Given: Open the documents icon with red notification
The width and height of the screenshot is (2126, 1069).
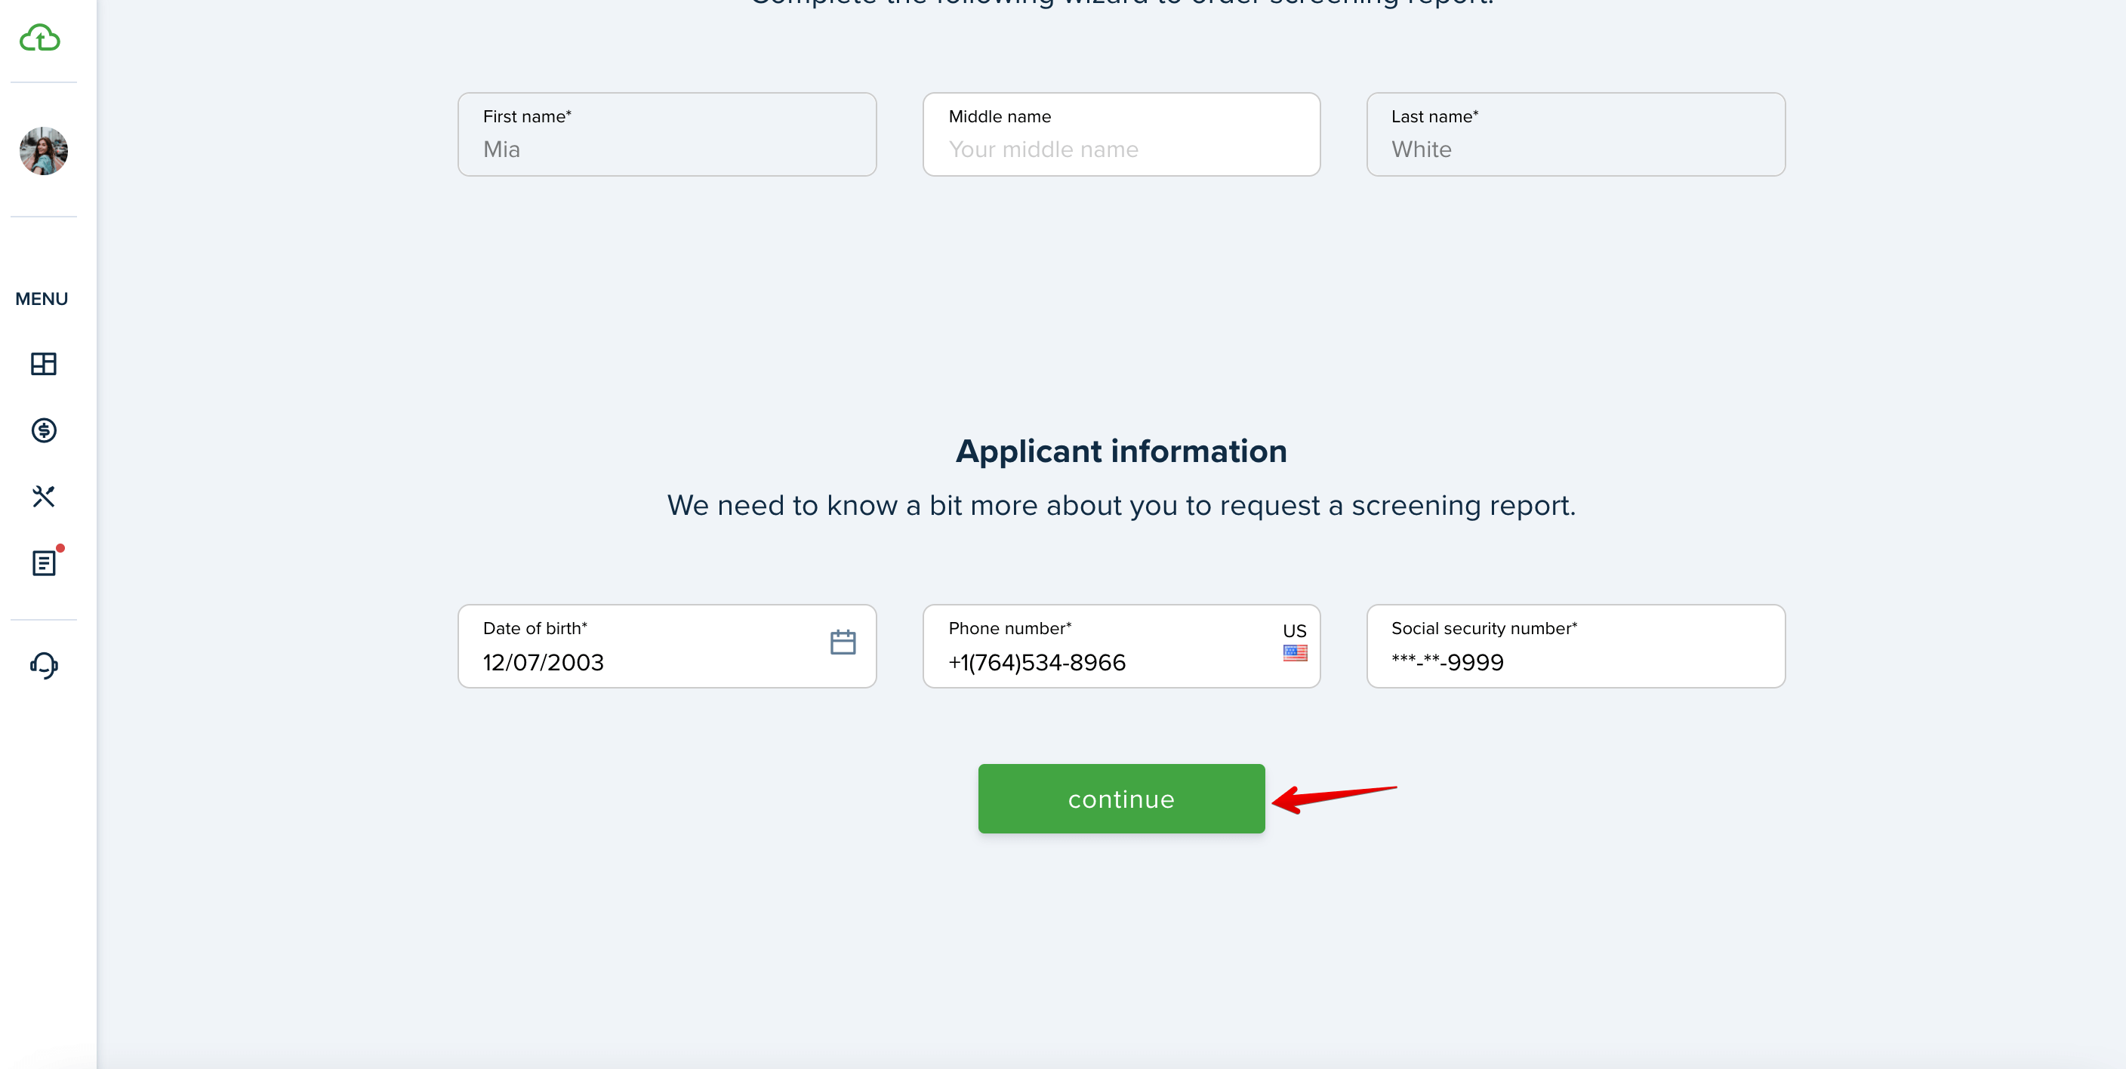Looking at the screenshot, I should coord(44,563).
